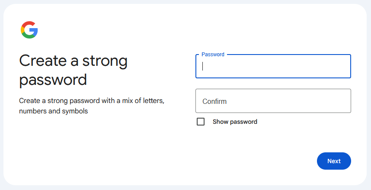
Task: Click the red arc of Google logo
Action: (28, 24)
